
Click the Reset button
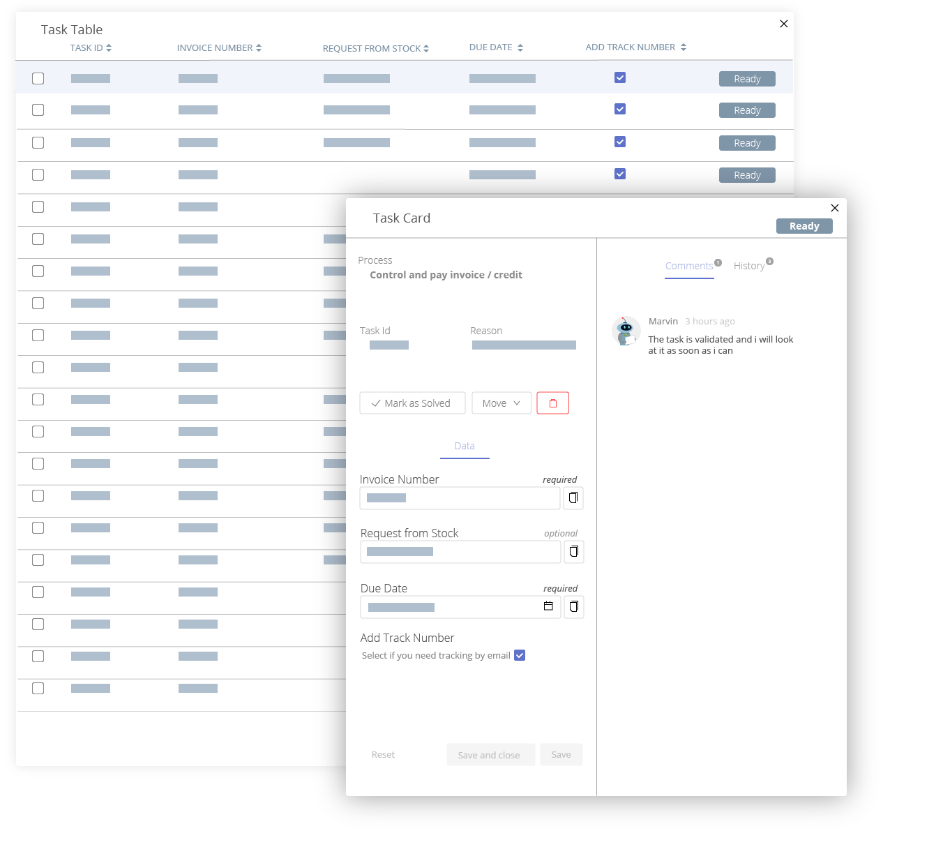tap(383, 755)
